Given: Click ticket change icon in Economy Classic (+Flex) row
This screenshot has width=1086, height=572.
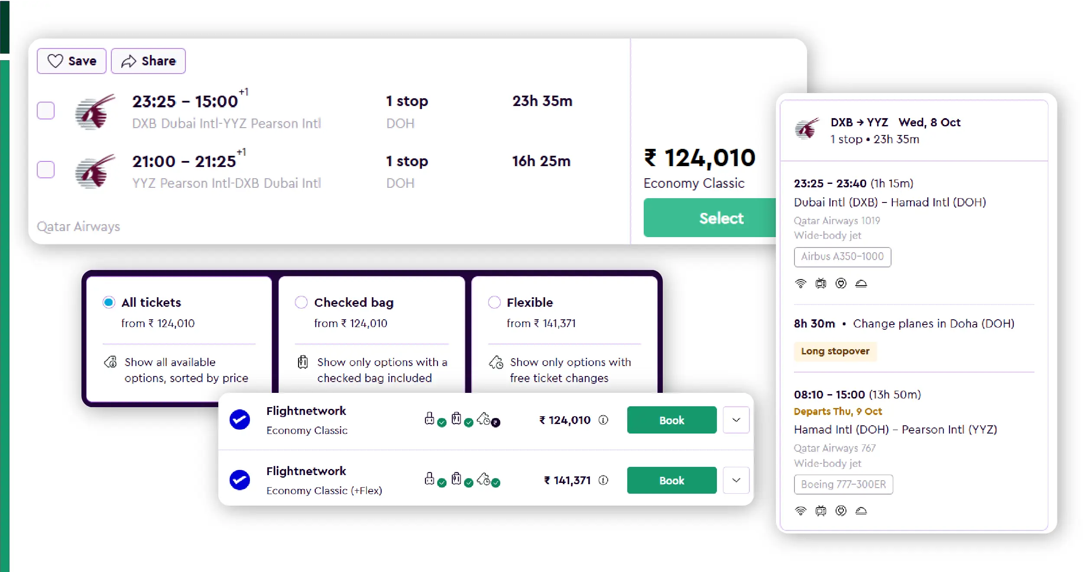Looking at the screenshot, I should (x=484, y=479).
